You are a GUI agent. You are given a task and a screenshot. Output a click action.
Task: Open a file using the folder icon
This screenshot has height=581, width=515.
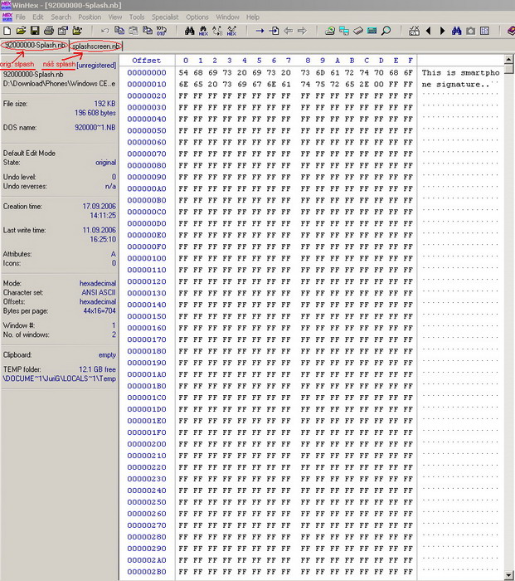(21, 31)
